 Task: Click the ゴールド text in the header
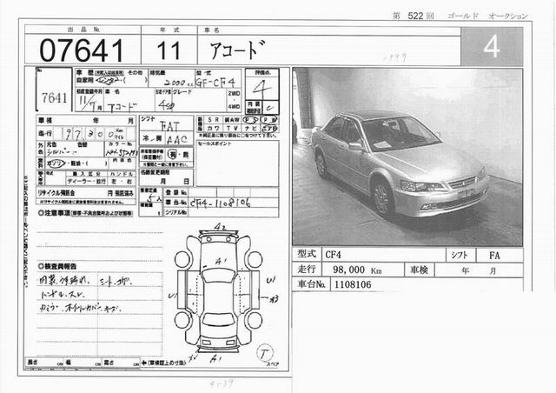(x=463, y=16)
